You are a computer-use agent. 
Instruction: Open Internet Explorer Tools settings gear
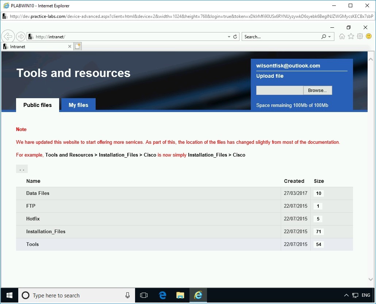click(360, 36)
